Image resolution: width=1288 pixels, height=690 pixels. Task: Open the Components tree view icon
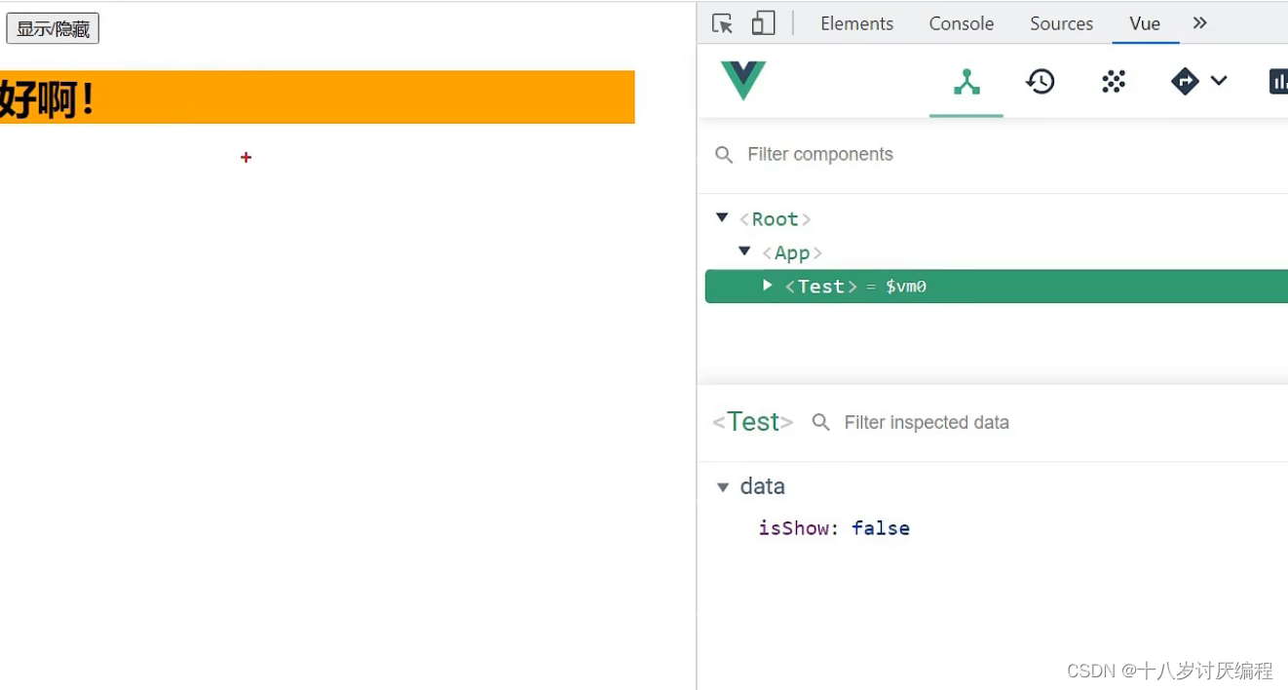pos(966,82)
